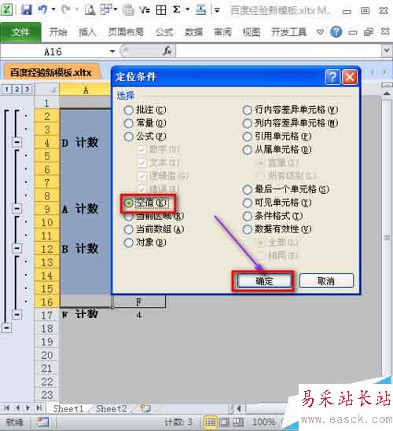393x431 pixels.
Task: Select 最后一个单元格(S) radio option
Action: 286,189
